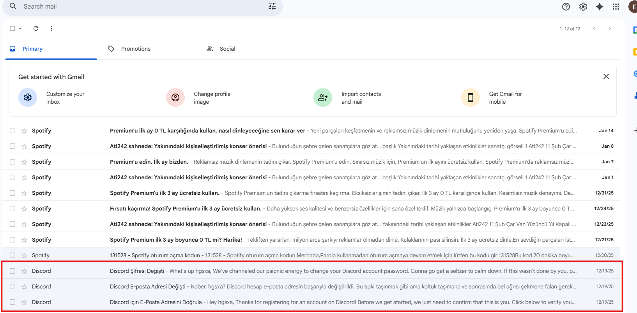Star the Discord Şifresi Değişti email
637x313 pixels.
point(24,271)
